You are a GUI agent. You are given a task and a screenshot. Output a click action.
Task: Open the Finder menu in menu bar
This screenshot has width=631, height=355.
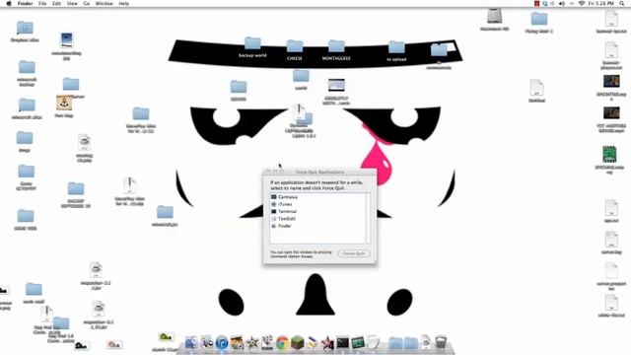click(x=25, y=3)
